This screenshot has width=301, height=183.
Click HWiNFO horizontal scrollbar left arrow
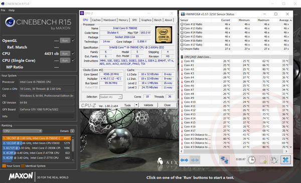tap(182, 151)
